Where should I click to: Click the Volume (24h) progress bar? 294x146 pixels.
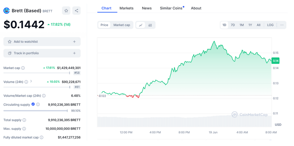pyautogui.click(x=37, y=87)
